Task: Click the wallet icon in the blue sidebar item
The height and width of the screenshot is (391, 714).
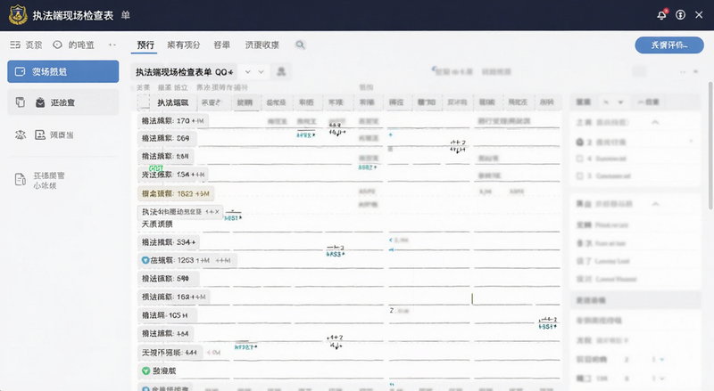Action: (20, 71)
